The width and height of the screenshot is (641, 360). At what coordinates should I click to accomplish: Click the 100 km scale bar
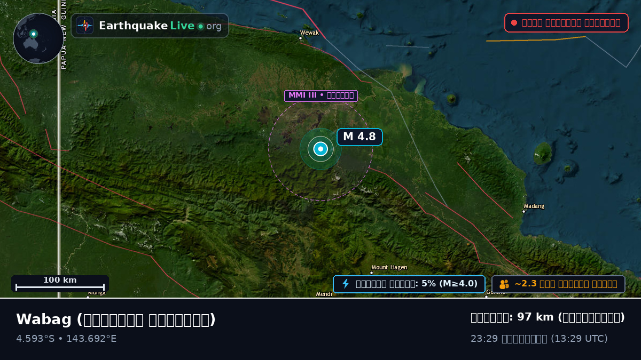pyautogui.click(x=60, y=284)
